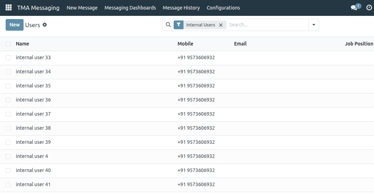Open the conversations chat icon
The image size is (374, 196).
click(354, 8)
